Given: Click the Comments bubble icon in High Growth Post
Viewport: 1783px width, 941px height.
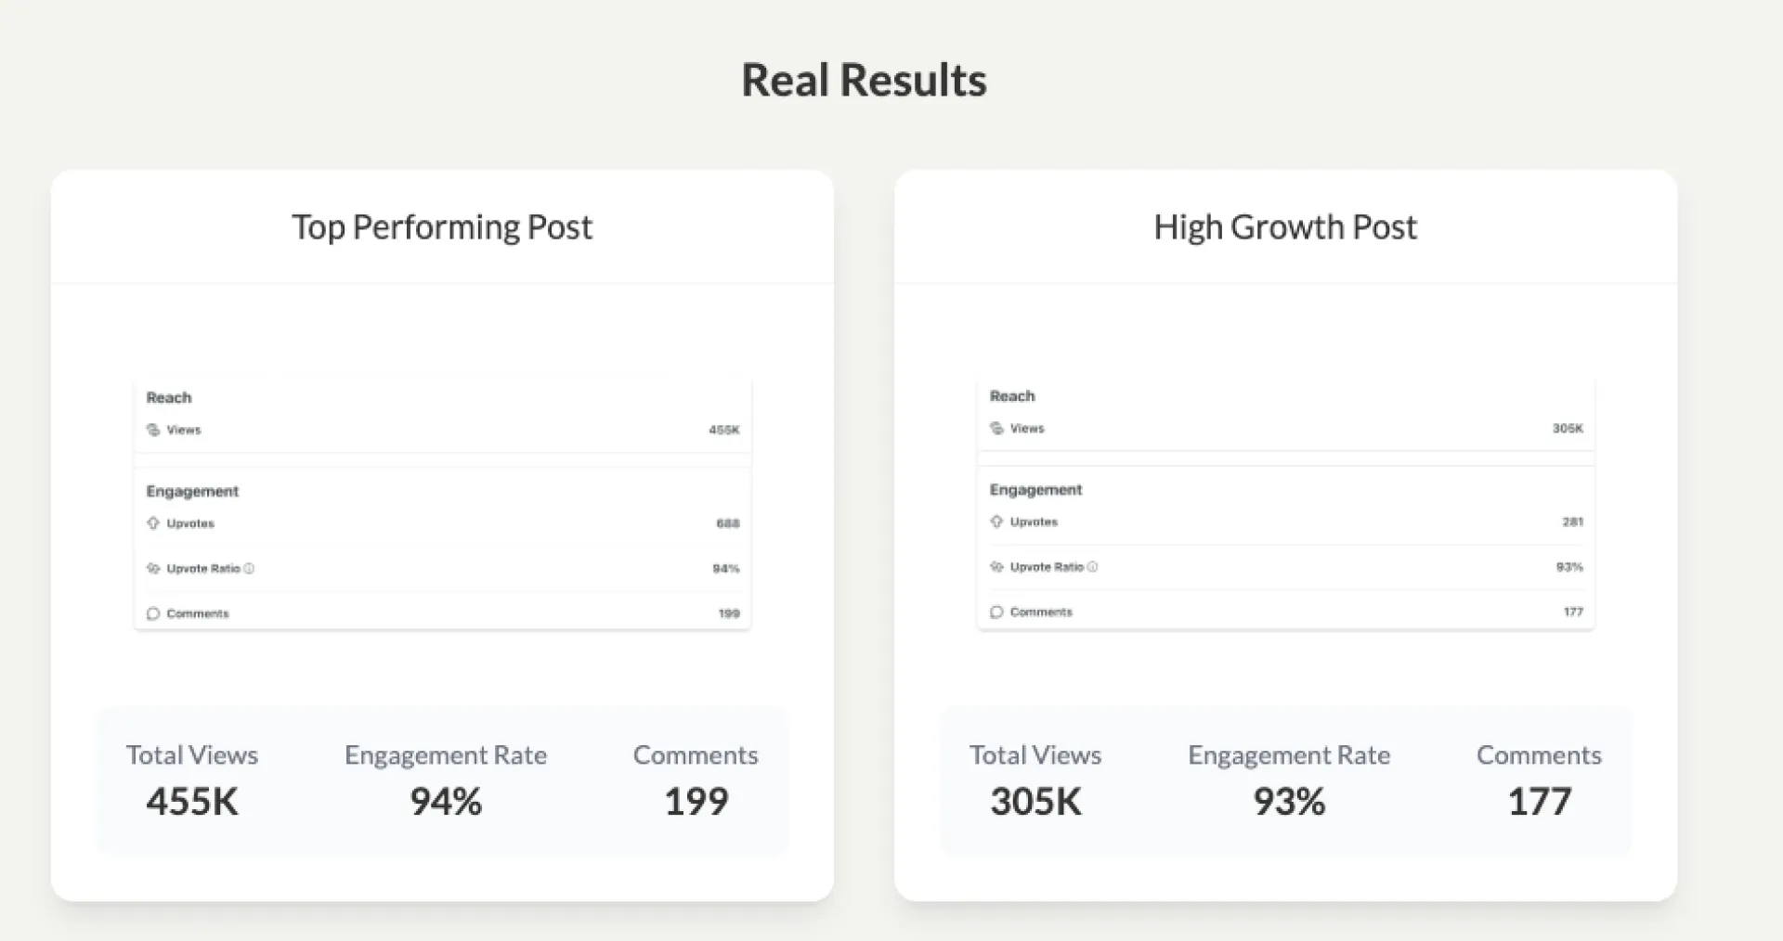Looking at the screenshot, I should click(x=996, y=612).
